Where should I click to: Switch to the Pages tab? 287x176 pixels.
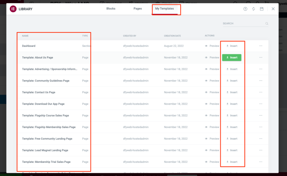pos(138,9)
